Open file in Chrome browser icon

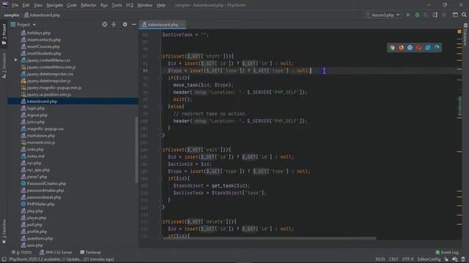point(392,47)
